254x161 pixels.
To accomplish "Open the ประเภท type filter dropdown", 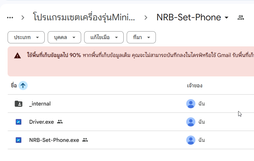I will point(26,37).
